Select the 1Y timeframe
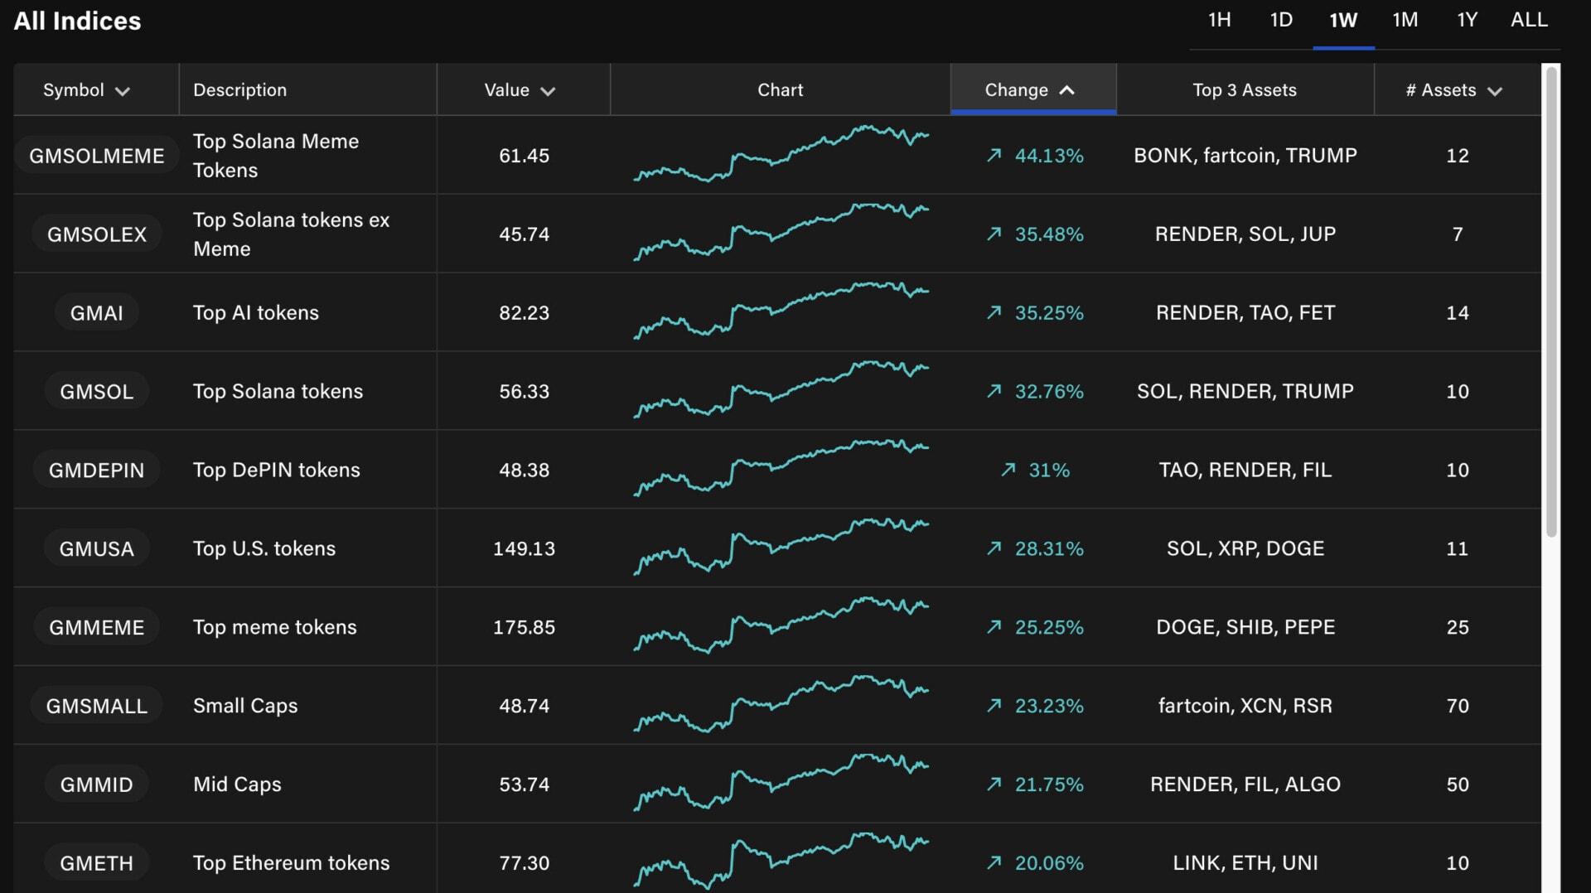This screenshot has width=1591, height=893. 1467,19
